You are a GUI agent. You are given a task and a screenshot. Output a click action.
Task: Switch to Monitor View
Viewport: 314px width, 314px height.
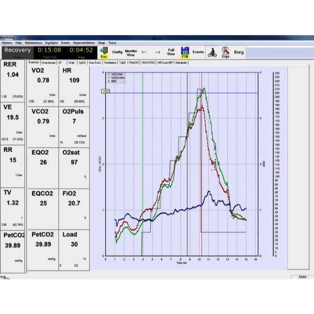[131, 53]
